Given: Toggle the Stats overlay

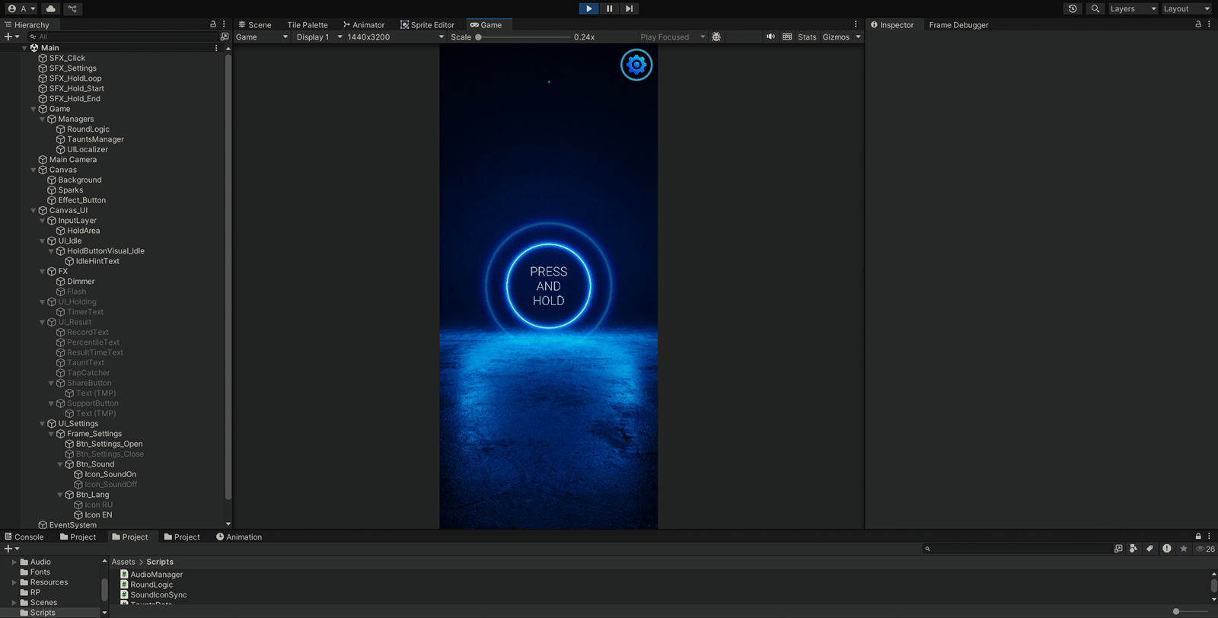Looking at the screenshot, I should point(807,37).
